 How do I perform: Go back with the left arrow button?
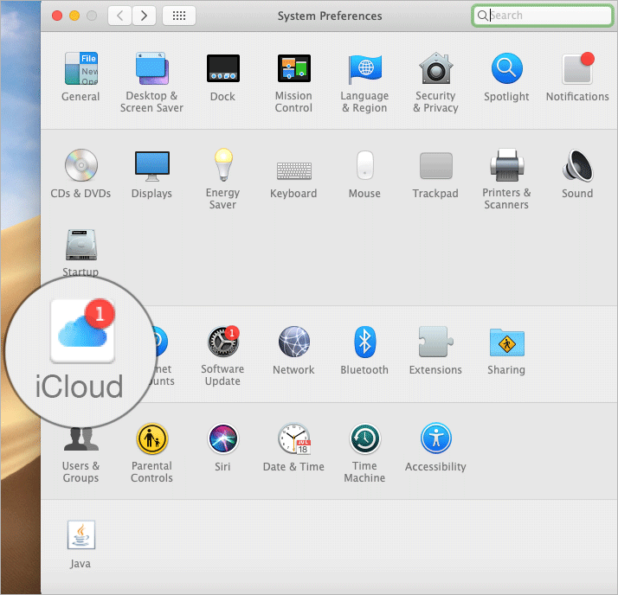[x=119, y=16]
